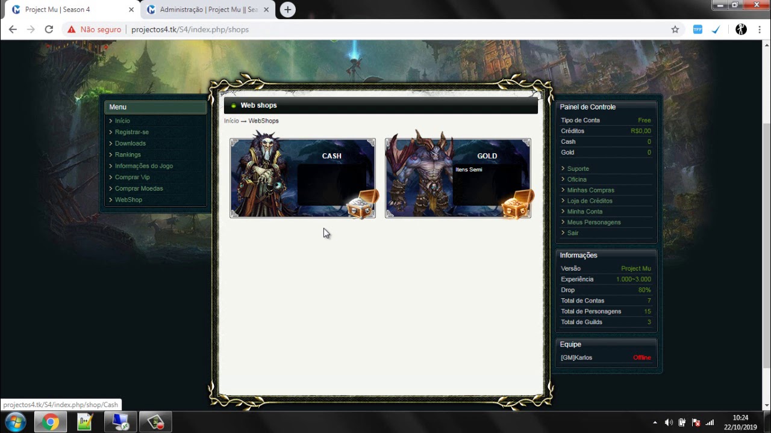Open Chrome's three-dot menu
Screen dimensions: 771x433
[759, 29]
